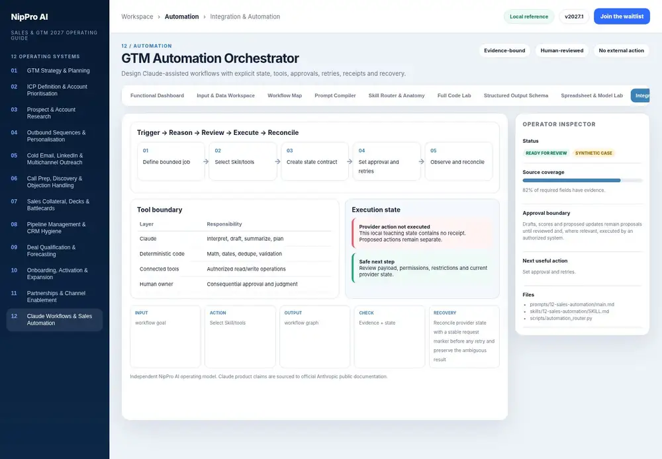Click step 05 Observe and reconcile card

459,161
